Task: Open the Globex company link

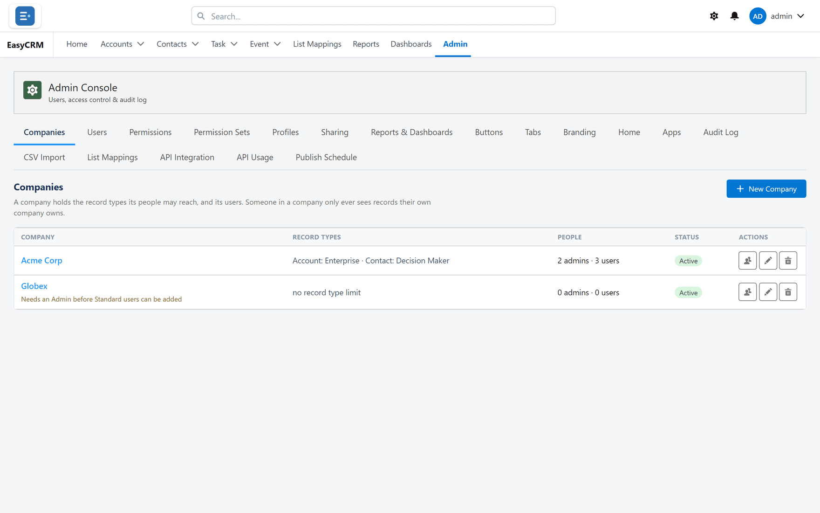Action: [x=34, y=286]
